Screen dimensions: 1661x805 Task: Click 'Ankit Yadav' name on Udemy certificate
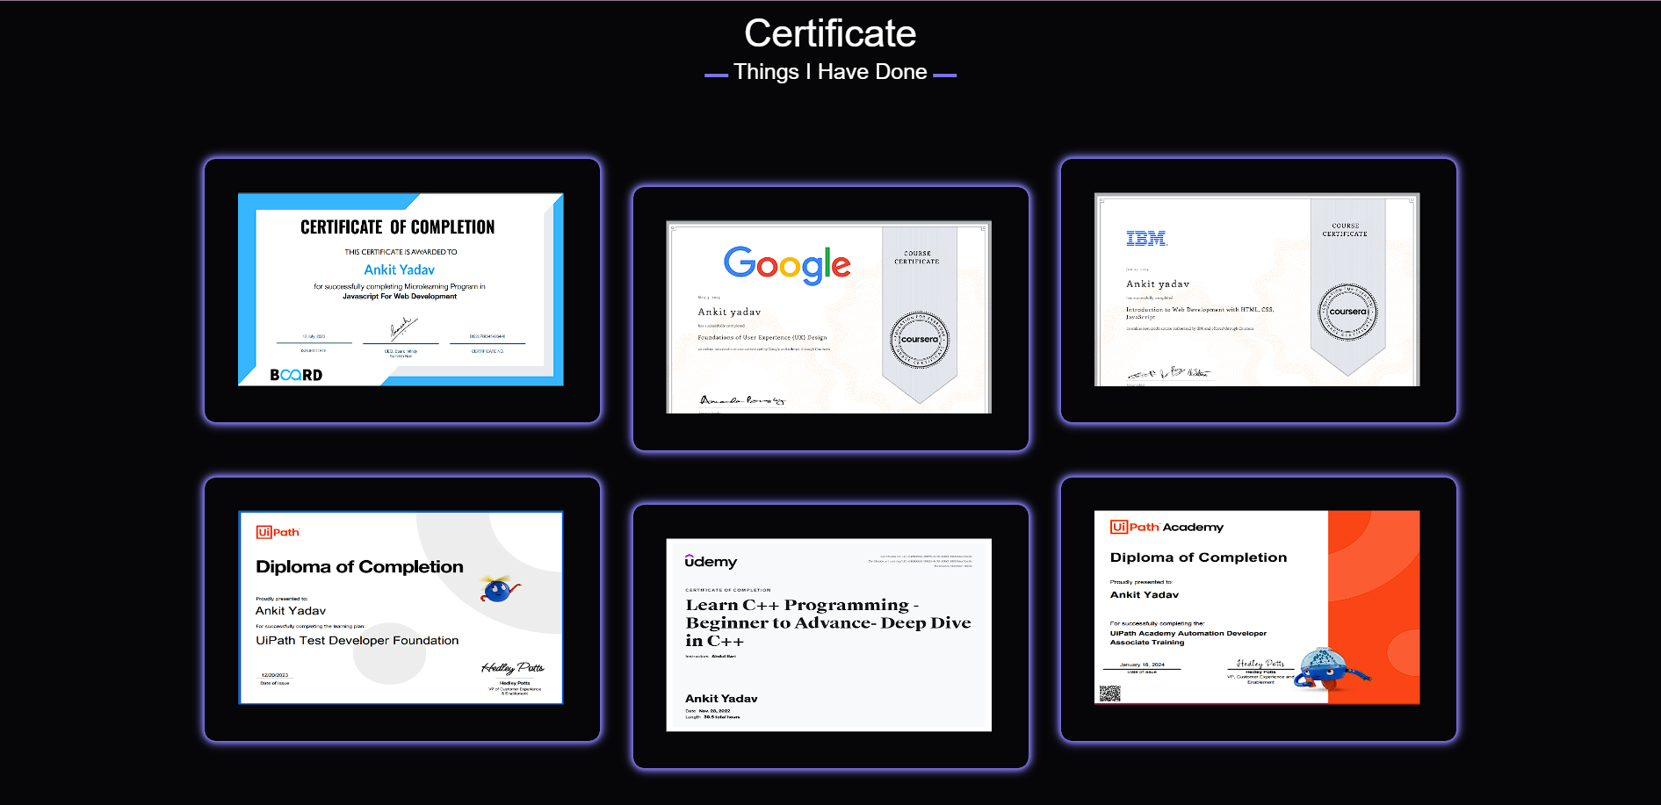[721, 699]
